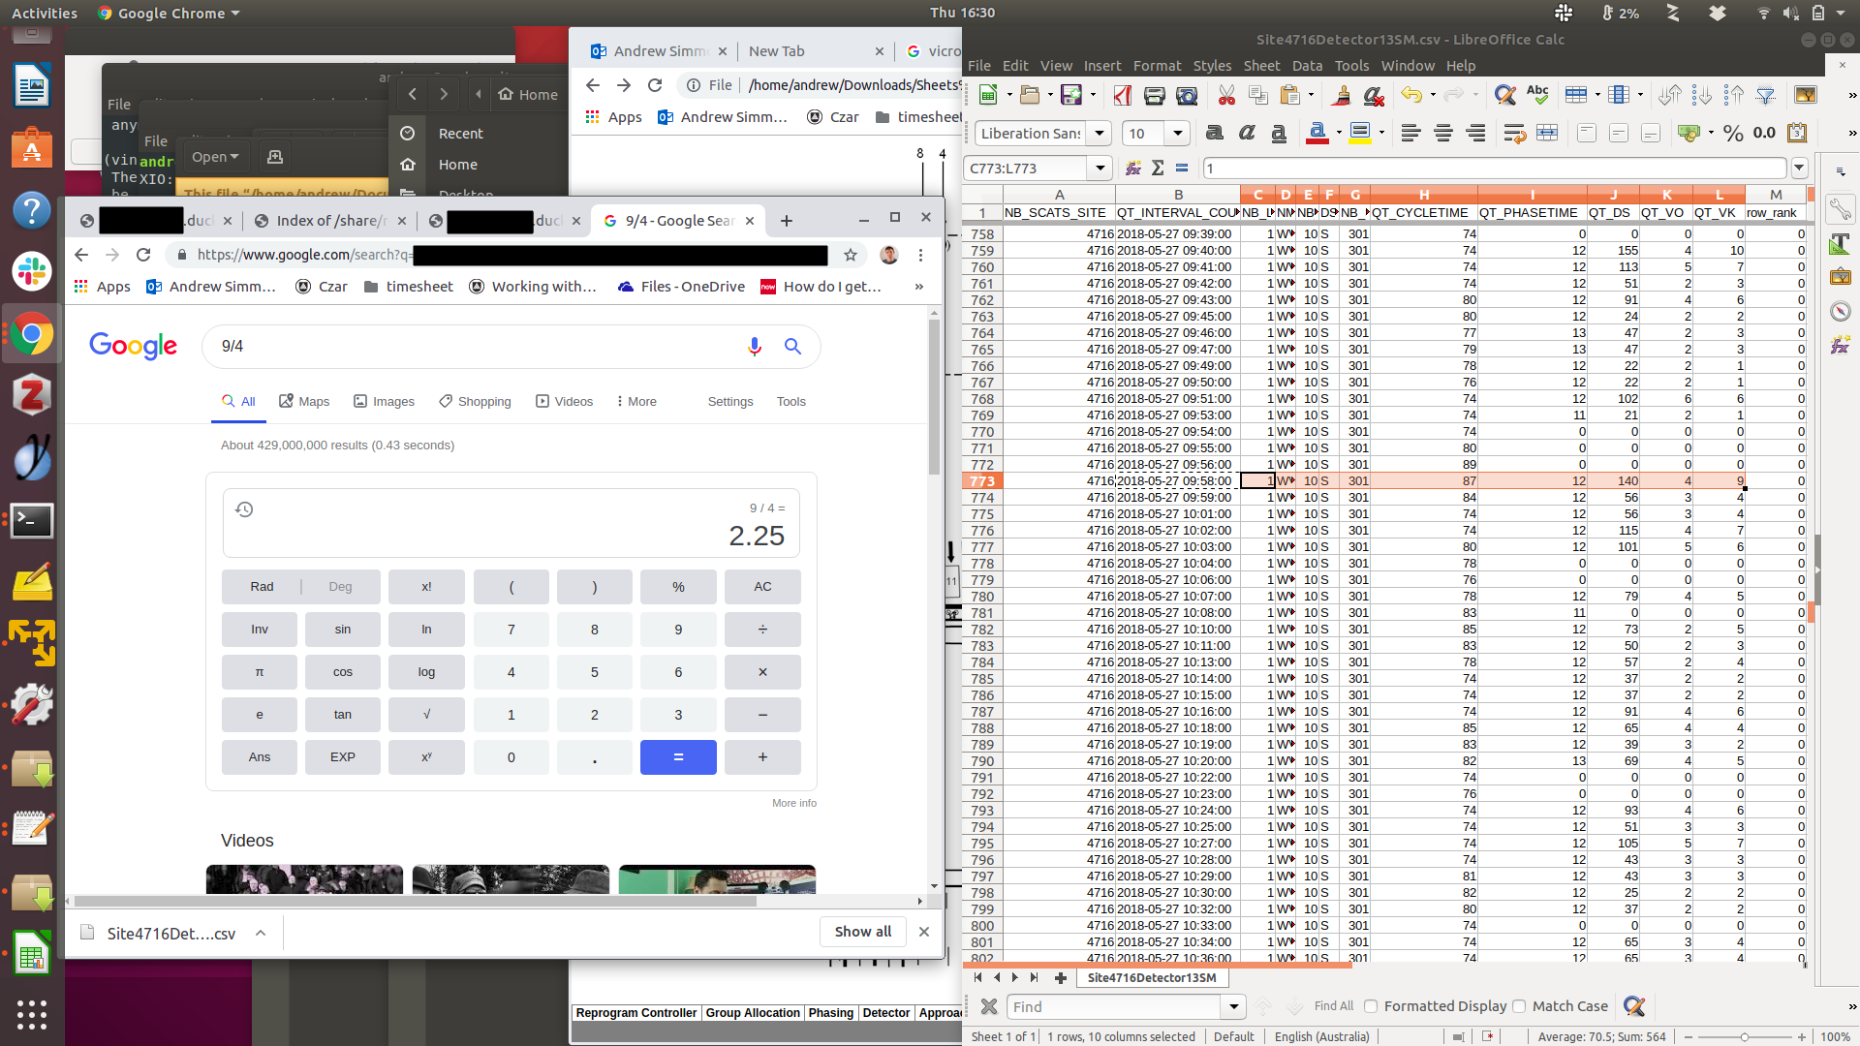This screenshot has width=1860, height=1046.
Task: Switch to the Images search tab
Action: click(x=384, y=402)
